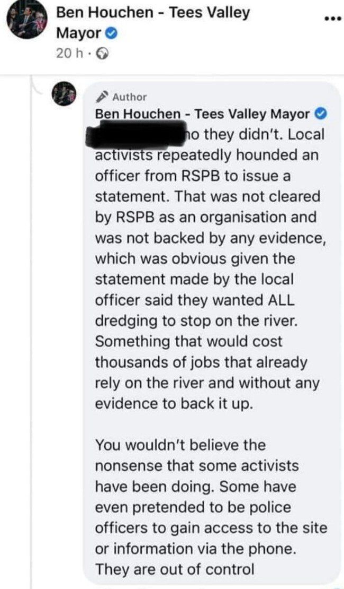Open the "20 h" post timestamp

(66, 54)
